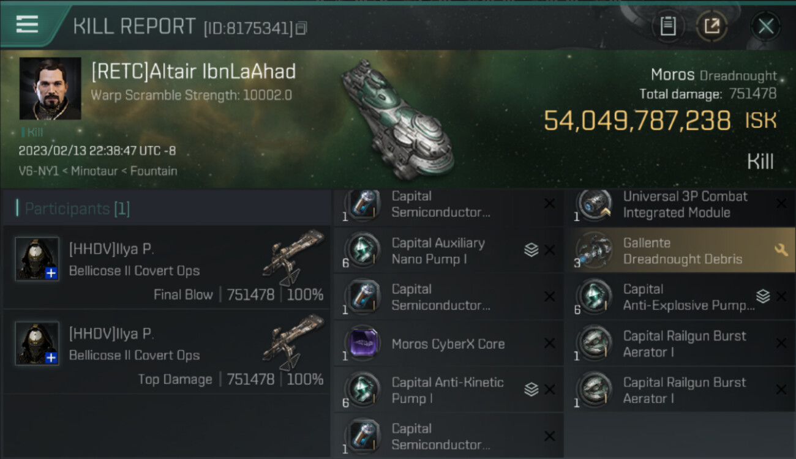Tap the wrench icon on Gallente Dreadnought Debris
Image resolution: width=796 pixels, height=459 pixels.
point(781,250)
